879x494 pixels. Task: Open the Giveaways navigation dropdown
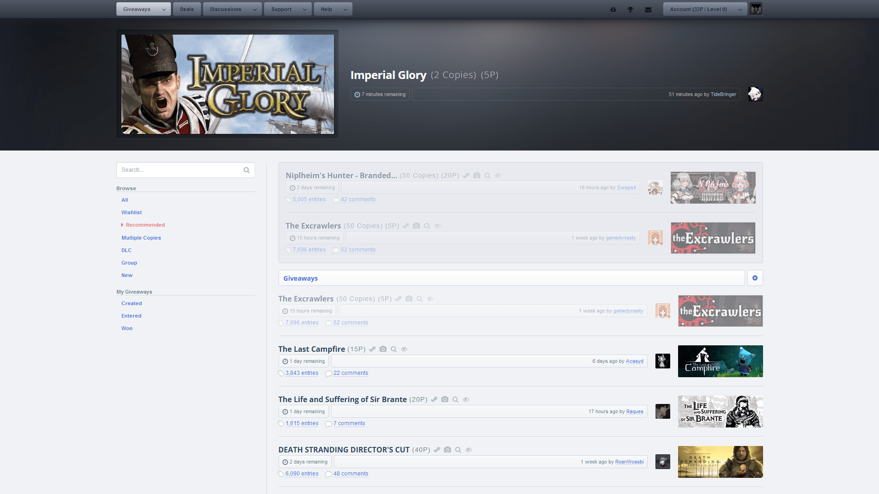(x=143, y=9)
